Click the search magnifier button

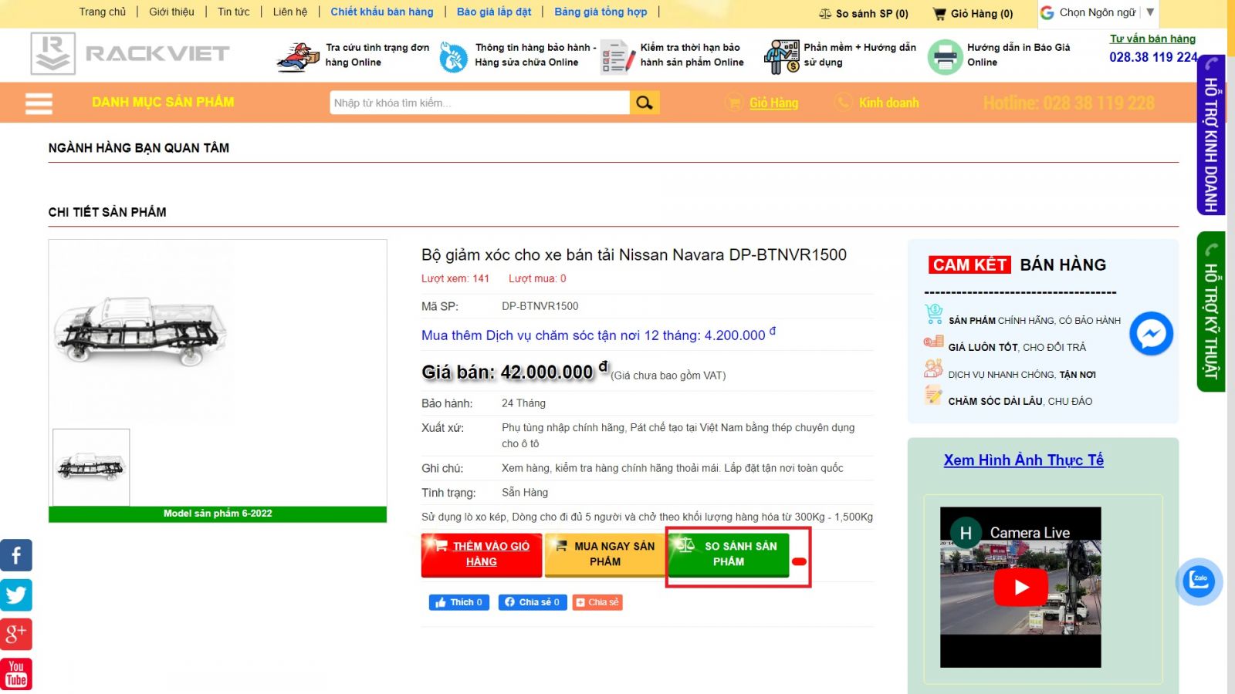point(645,103)
